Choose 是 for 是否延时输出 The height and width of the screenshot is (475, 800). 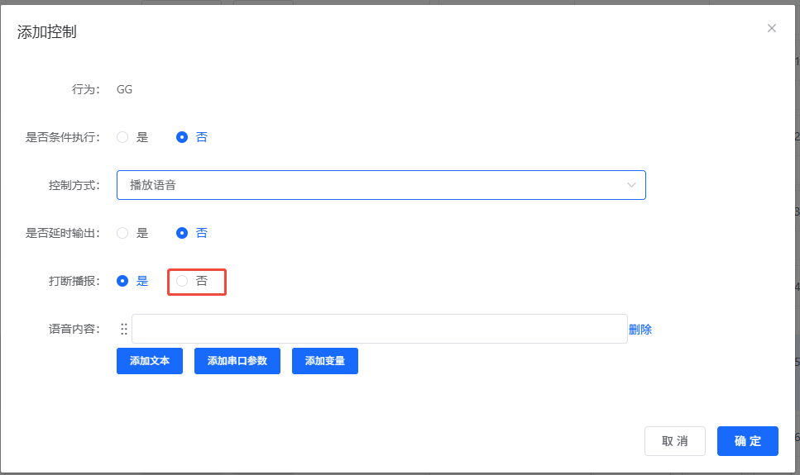tap(122, 233)
